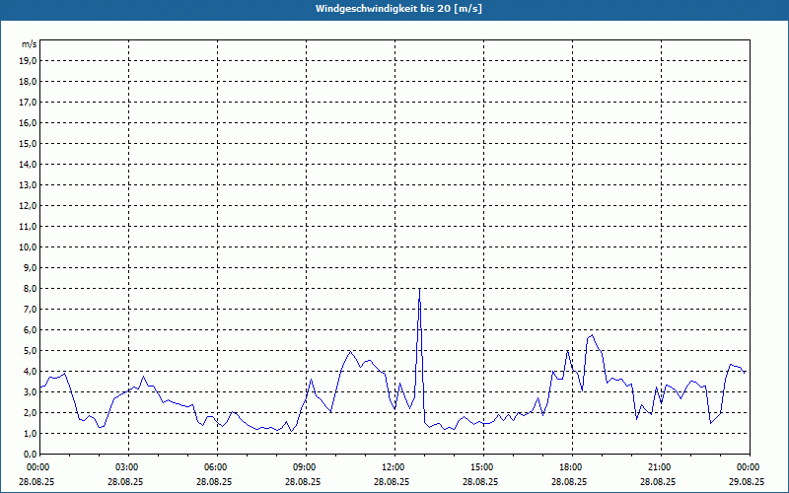Select the 06:00 time label

216,467
